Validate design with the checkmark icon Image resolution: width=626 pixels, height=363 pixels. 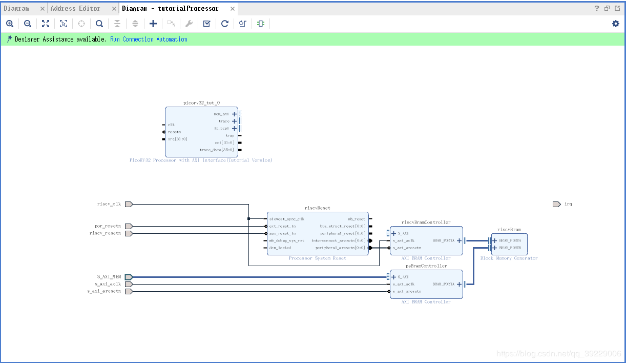[x=206, y=24]
